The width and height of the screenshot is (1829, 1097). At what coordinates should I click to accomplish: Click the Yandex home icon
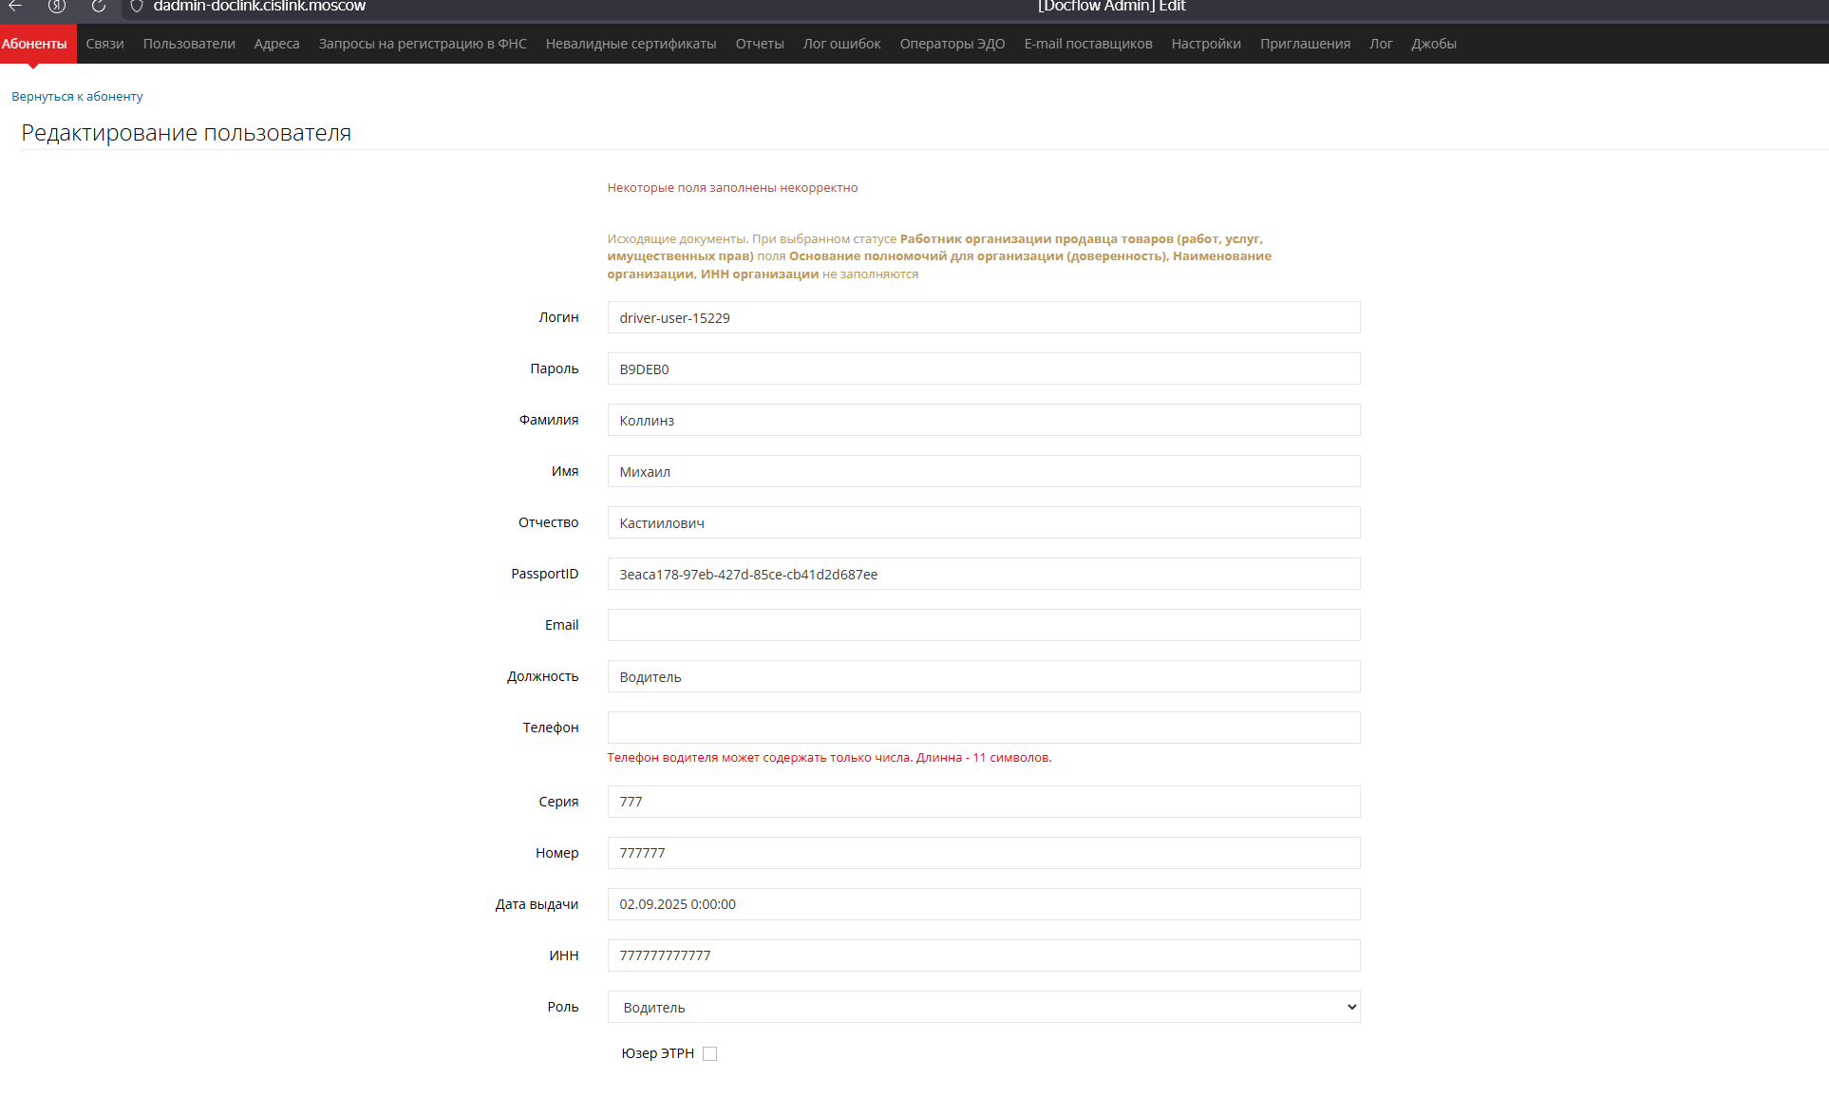coord(57,6)
